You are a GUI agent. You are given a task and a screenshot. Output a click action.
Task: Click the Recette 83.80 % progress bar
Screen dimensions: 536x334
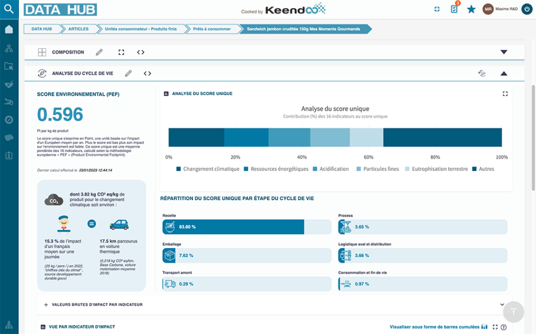point(247,227)
